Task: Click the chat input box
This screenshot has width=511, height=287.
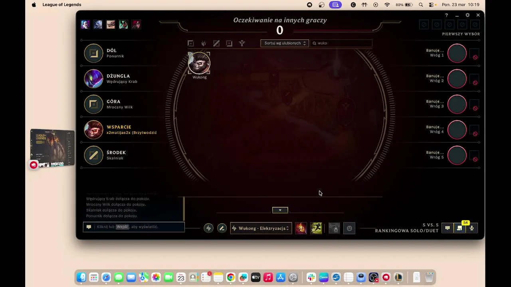Action: click(134, 227)
